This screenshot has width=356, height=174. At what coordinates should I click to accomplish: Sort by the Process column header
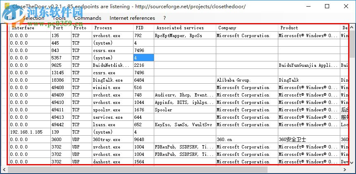112,28
